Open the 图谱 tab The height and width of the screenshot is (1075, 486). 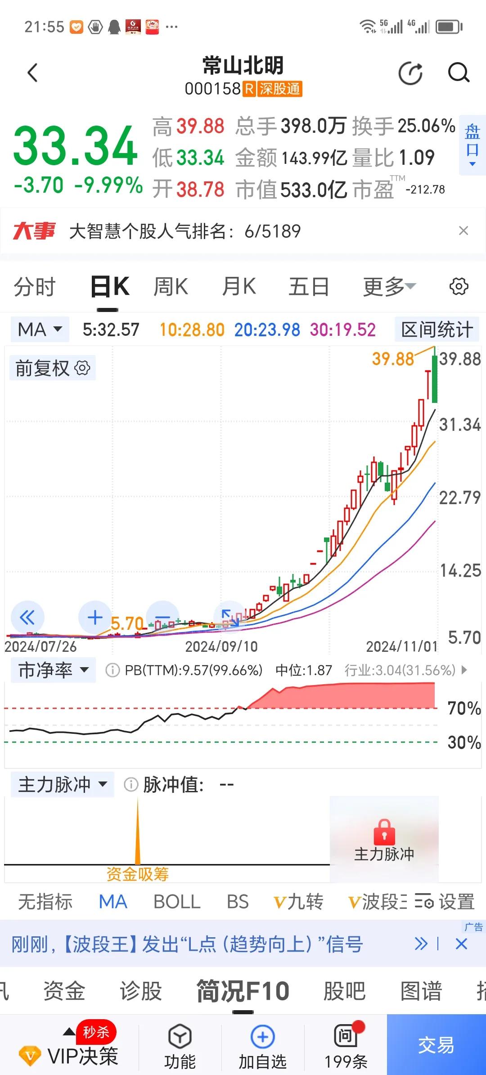tap(421, 991)
